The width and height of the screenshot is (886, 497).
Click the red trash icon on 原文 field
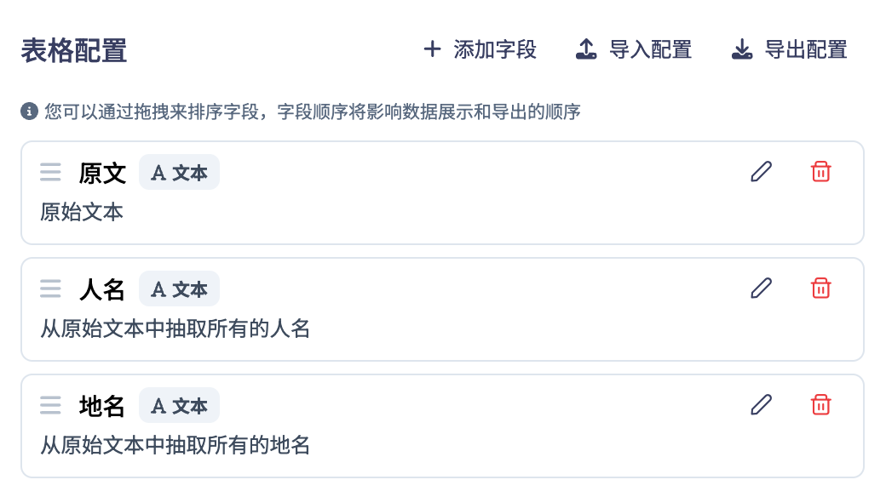(x=820, y=172)
